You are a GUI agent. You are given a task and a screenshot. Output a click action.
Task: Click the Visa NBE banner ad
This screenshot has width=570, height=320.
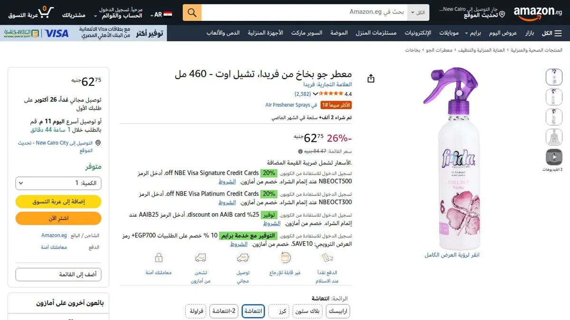point(84,33)
